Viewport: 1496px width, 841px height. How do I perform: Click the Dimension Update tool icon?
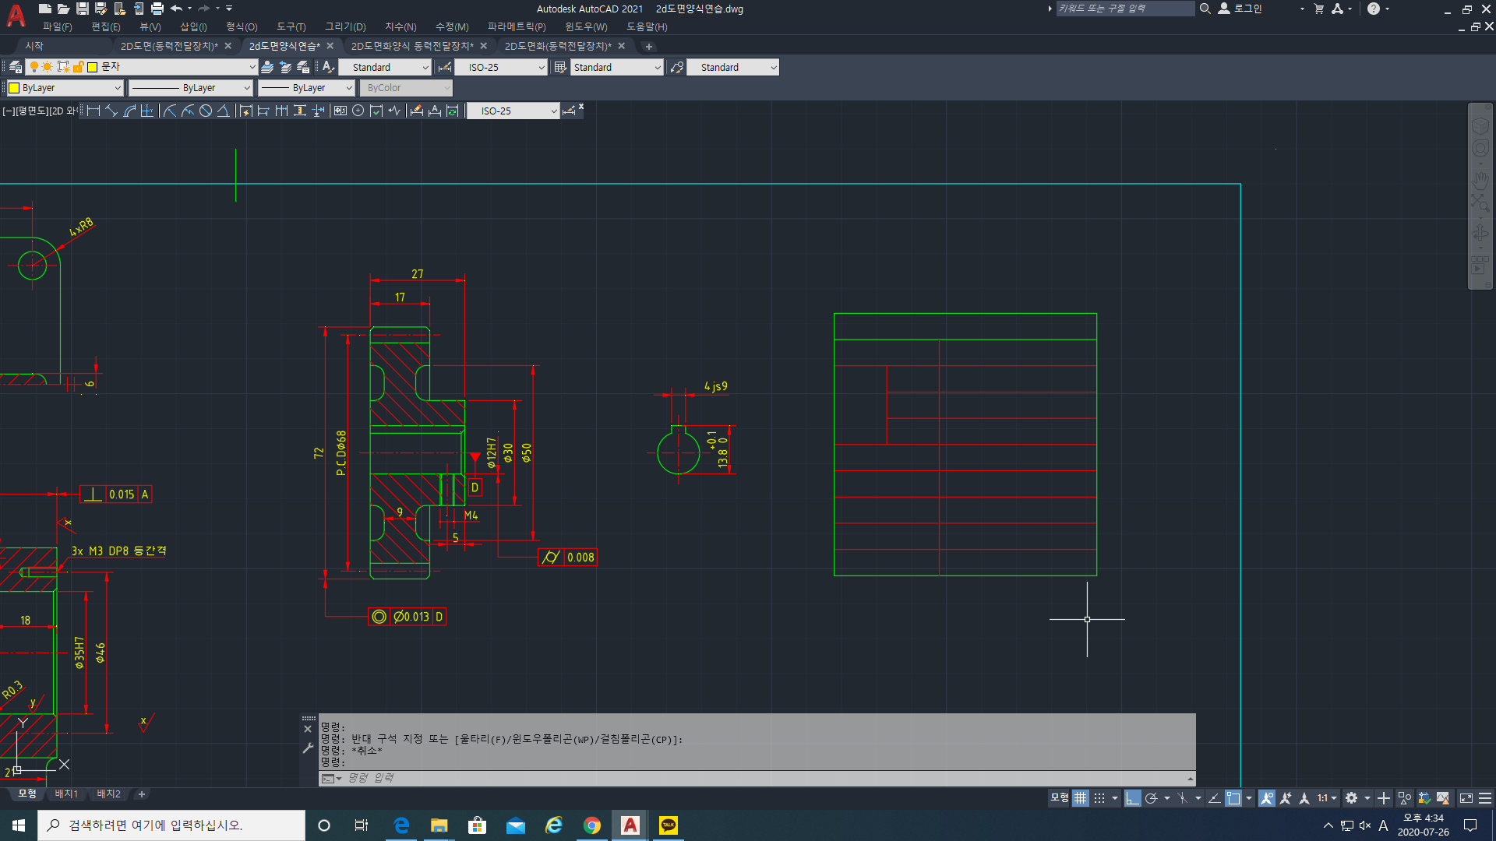(x=453, y=111)
